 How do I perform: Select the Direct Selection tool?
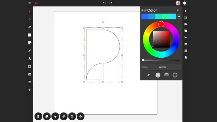[x=29, y=19]
